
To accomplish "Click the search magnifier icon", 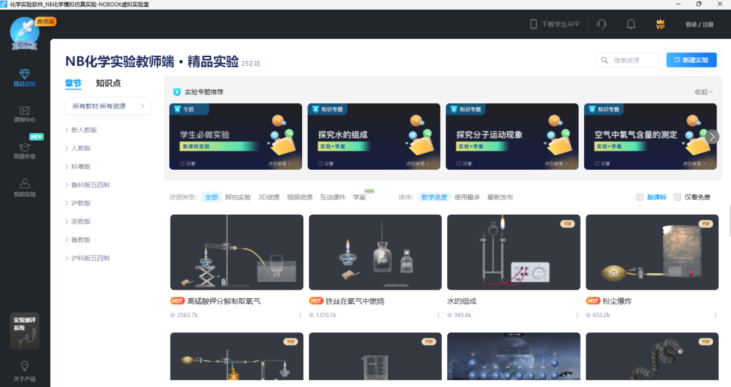I will point(605,60).
